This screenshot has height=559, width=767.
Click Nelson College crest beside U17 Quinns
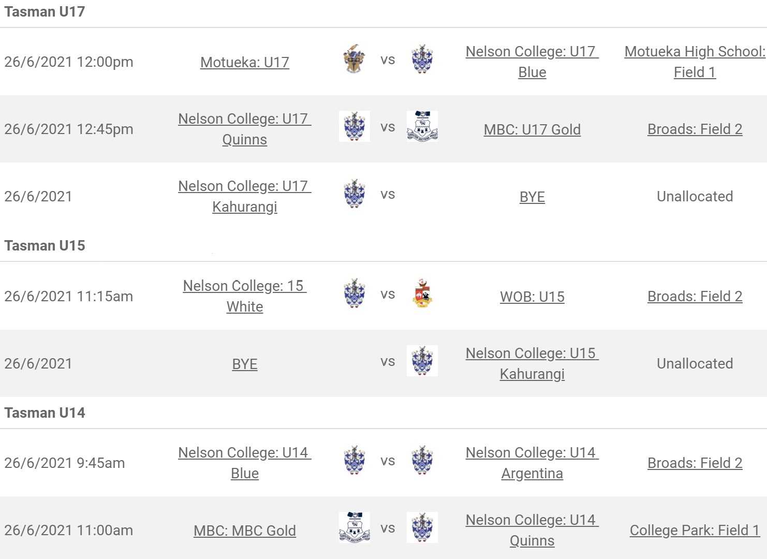(x=355, y=126)
